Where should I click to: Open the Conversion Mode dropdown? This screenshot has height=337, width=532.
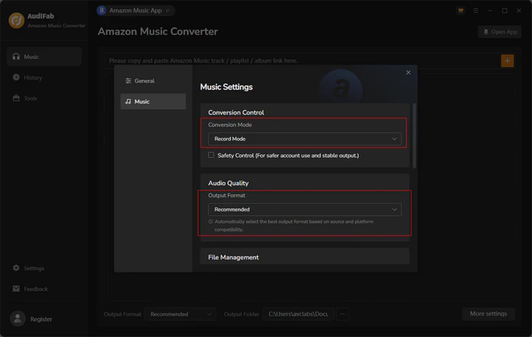(x=305, y=139)
